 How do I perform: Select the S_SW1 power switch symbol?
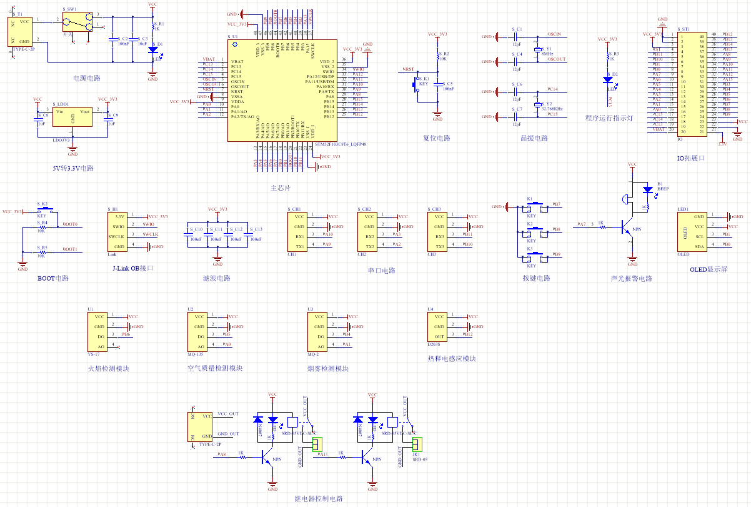point(78,23)
